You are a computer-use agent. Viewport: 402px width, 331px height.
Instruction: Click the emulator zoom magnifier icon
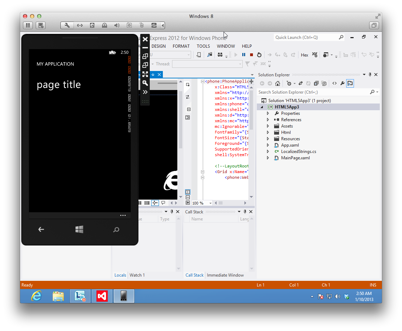point(145,83)
